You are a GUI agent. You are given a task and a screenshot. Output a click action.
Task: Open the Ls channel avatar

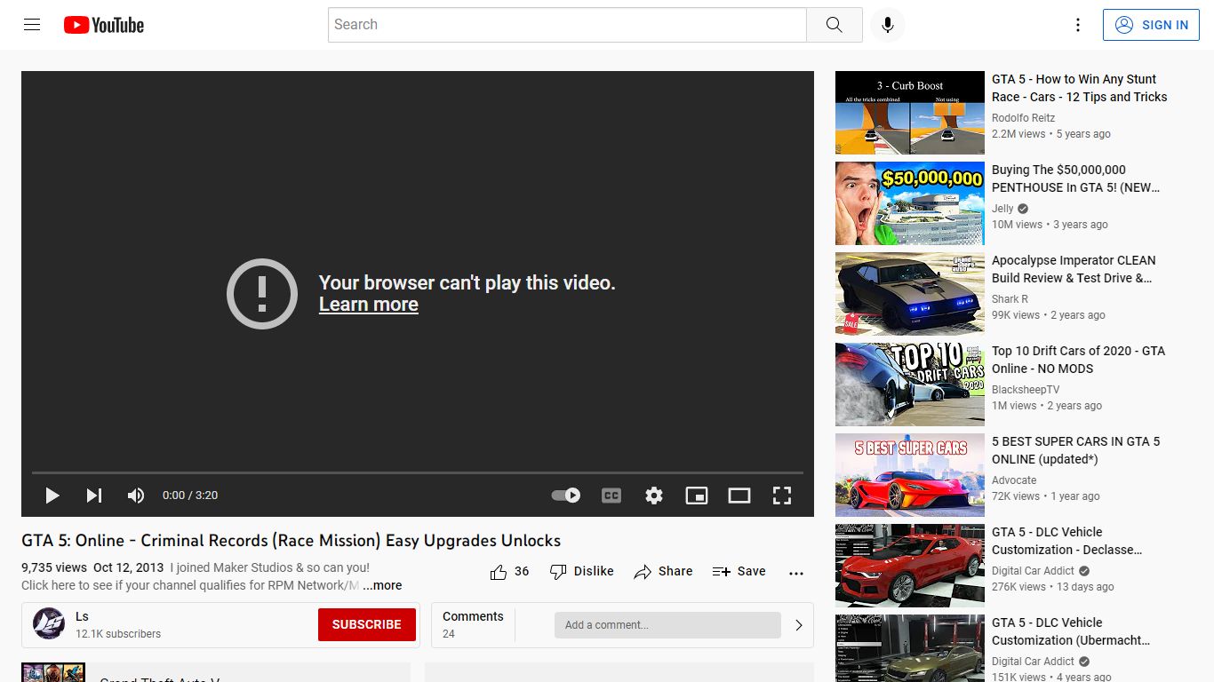click(49, 624)
